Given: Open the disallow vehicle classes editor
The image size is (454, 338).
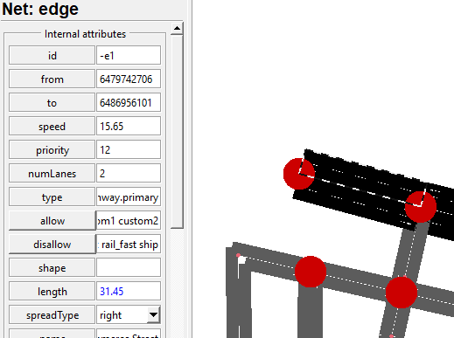Looking at the screenshot, I should (52, 245).
